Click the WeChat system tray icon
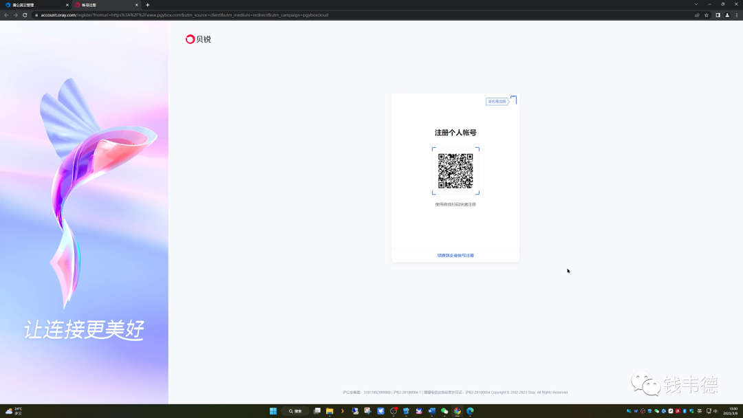743x418 pixels. (657, 411)
